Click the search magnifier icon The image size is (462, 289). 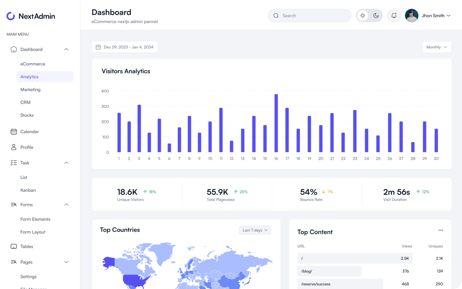(276, 15)
